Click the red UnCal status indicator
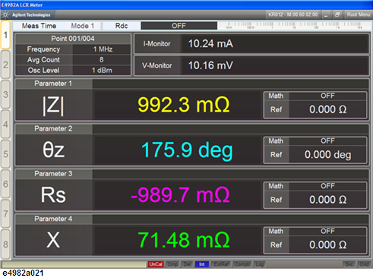This screenshot has height=278, width=373. tap(156, 264)
